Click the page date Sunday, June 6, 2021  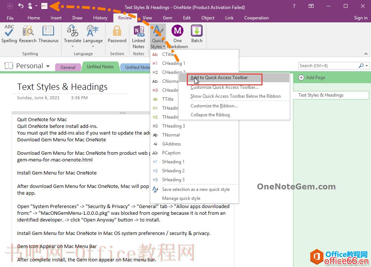pos(38,98)
